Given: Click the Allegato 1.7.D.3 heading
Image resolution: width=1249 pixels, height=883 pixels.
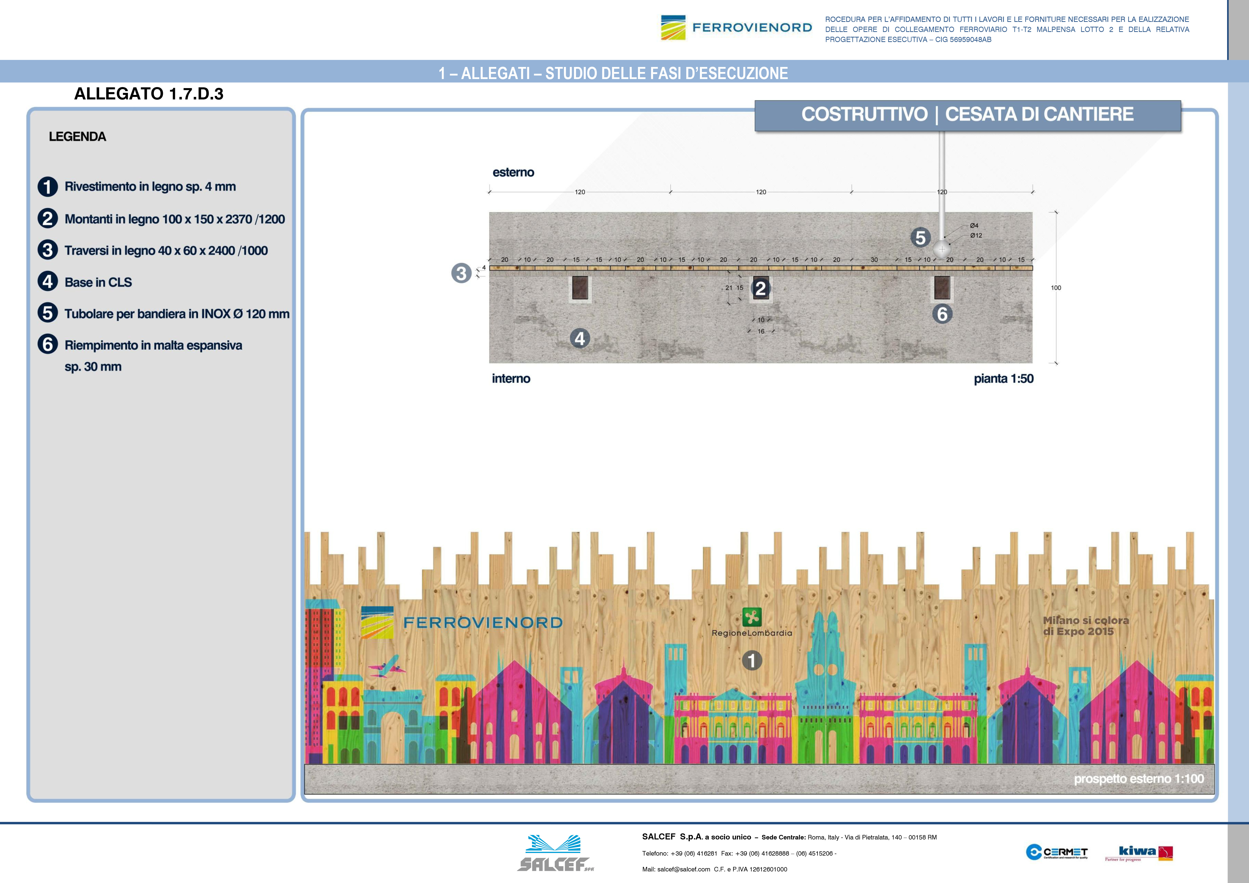Looking at the screenshot, I should 149,94.
